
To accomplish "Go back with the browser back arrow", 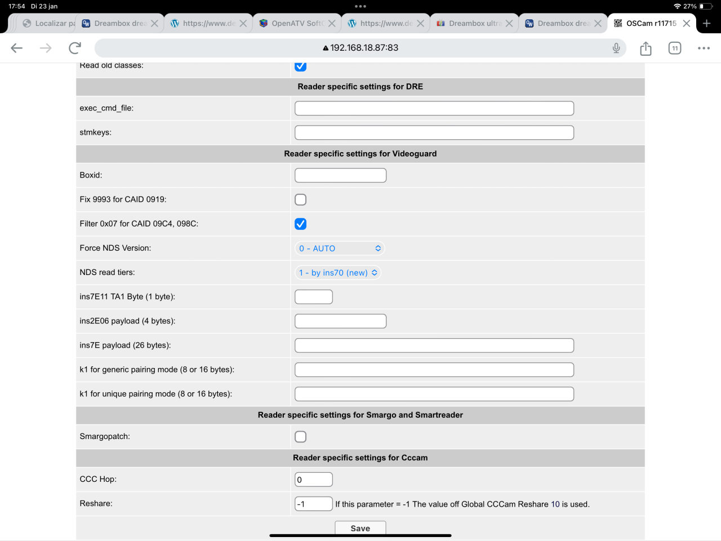I will click(x=17, y=48).
